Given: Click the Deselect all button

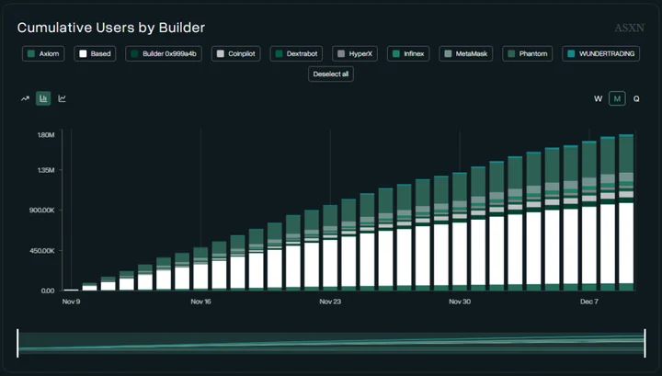Looking at the screenshot, I should point(331,74).
